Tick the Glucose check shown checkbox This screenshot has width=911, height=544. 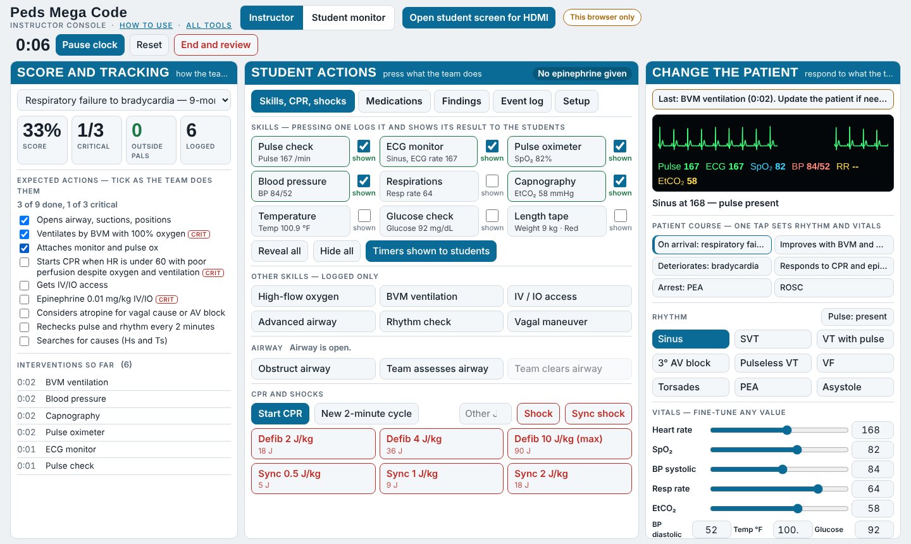(492, 216)
